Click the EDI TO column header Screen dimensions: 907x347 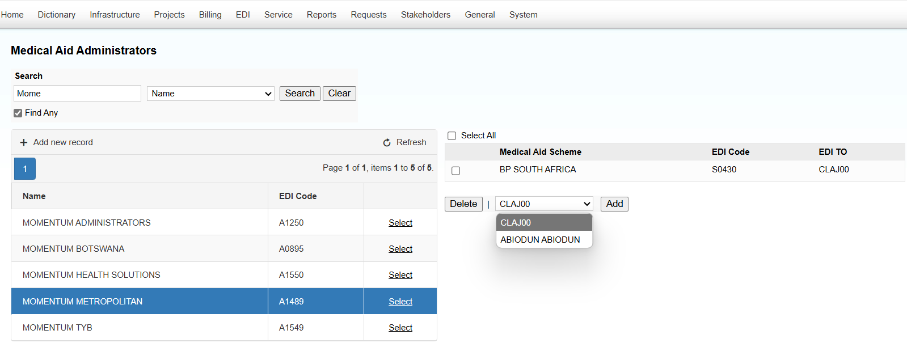(833, 152)
